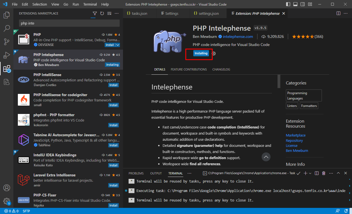Click the scroll-to-top arrow button
This screenshot has height=214, width=352.
click(266, 157)
